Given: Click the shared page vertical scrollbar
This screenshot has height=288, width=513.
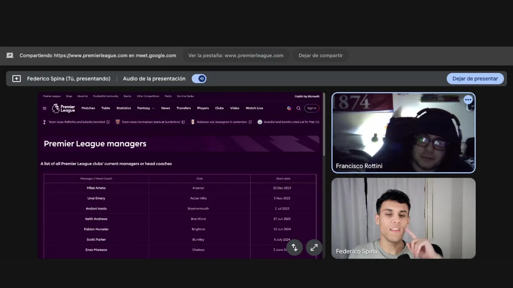Looking at the screenshot, I should point(324,125).
